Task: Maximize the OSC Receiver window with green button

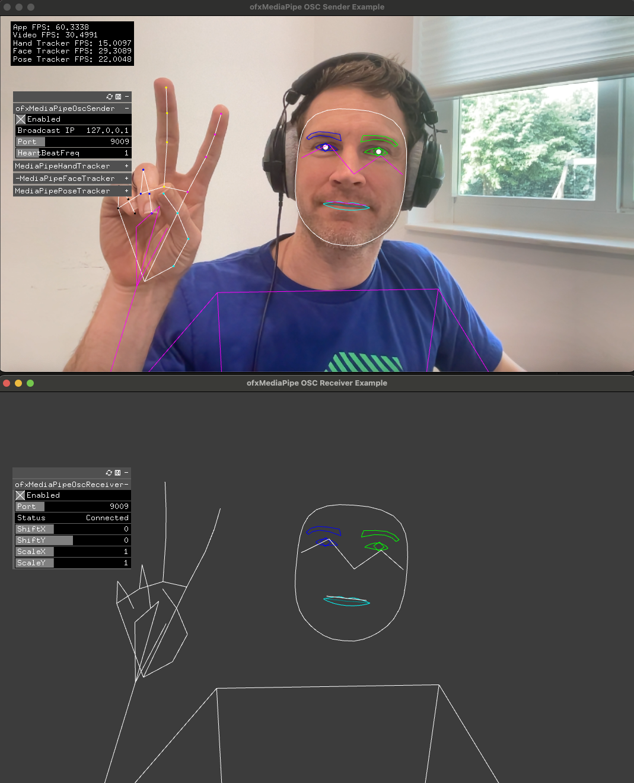Action: pos(30,383)
